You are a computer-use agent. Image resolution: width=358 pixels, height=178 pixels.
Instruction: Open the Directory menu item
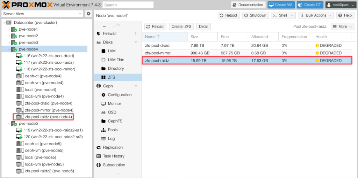(x=117, y=69)
